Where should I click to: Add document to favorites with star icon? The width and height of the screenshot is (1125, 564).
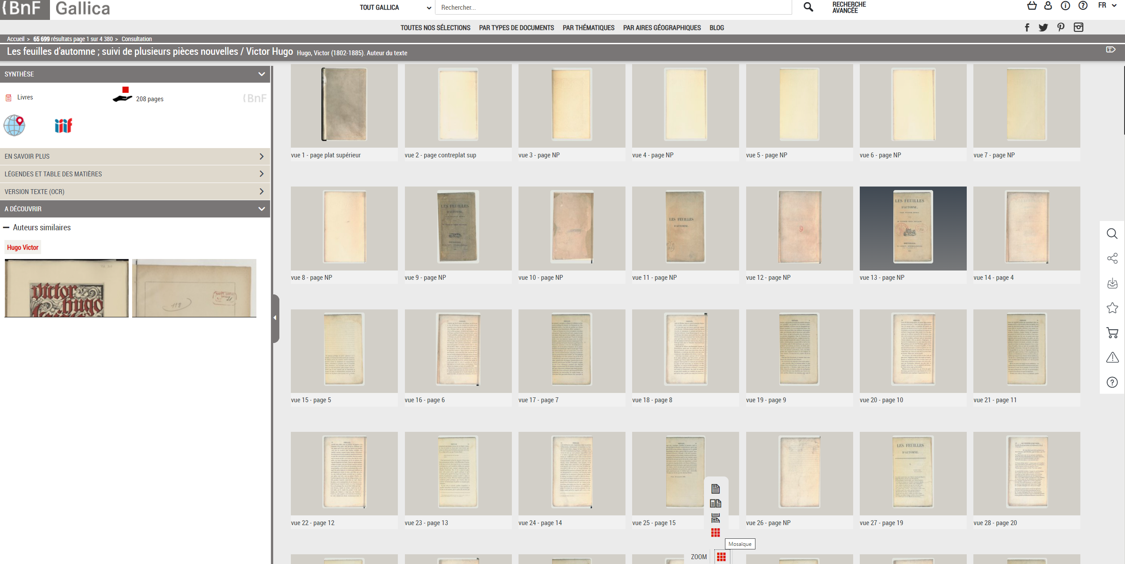(x=1112, y=308)
